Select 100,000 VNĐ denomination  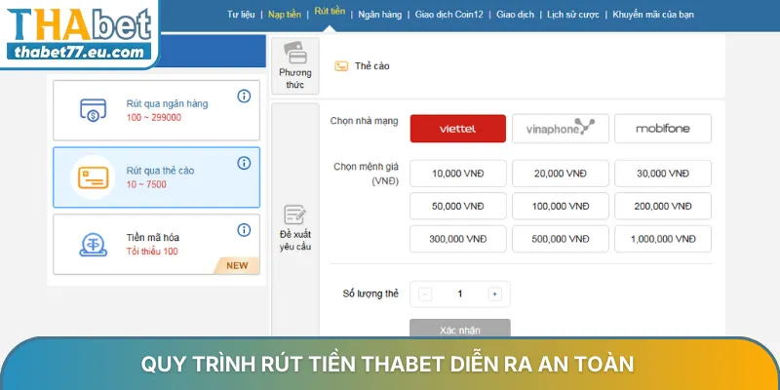(x=560, y=206)
